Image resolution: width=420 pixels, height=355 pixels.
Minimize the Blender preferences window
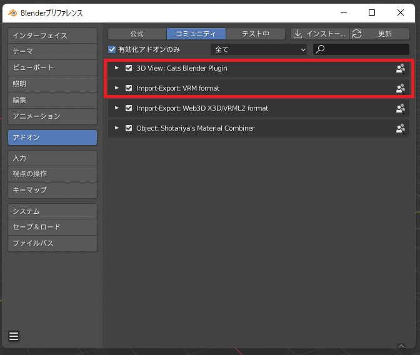click(x=344, y=12)
